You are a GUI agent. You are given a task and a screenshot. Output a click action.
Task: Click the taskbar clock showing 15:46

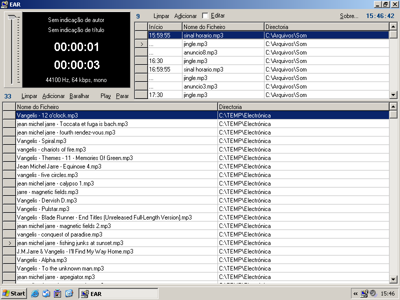(387, 293)
